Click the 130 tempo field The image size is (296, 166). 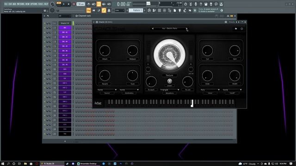pos(80,4)
